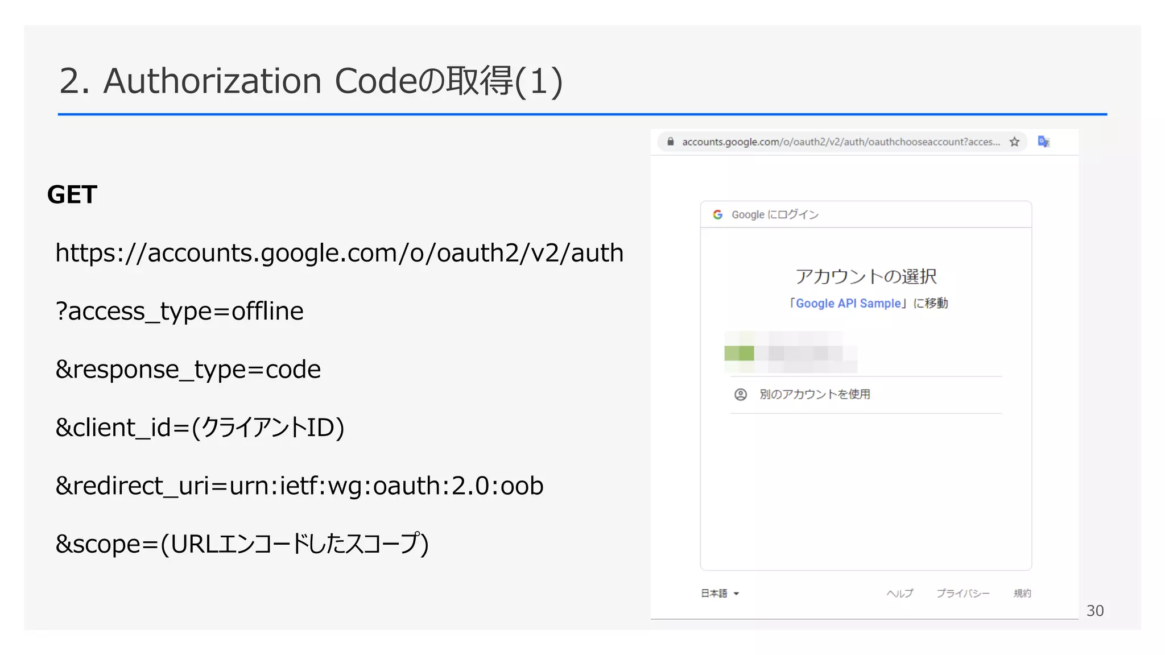Click the accounts.google.com address bar URL
Screen dimensions: 1165x655
pos(840,142)
